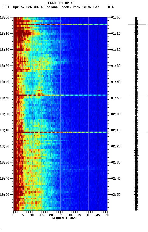Click the 01:00 UTC time label

coord(116,17)
